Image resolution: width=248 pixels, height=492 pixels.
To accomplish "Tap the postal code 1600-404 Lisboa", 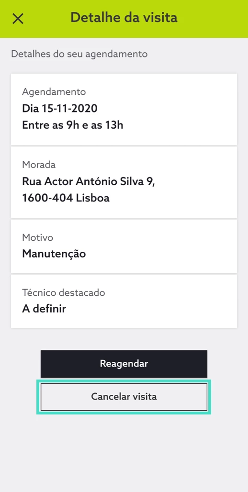I will point(66,198).
